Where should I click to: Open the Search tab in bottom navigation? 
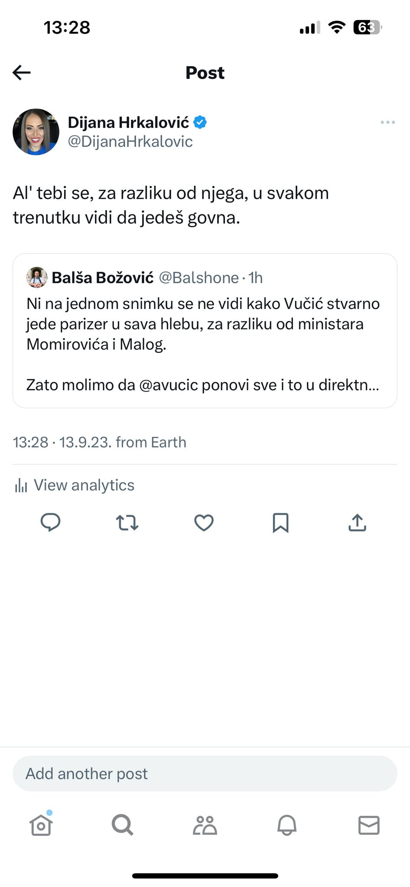[x=123, y=825]
